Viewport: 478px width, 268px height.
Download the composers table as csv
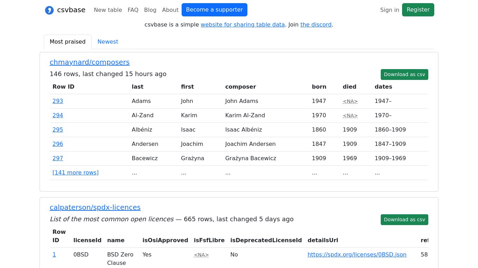[404, 74]
